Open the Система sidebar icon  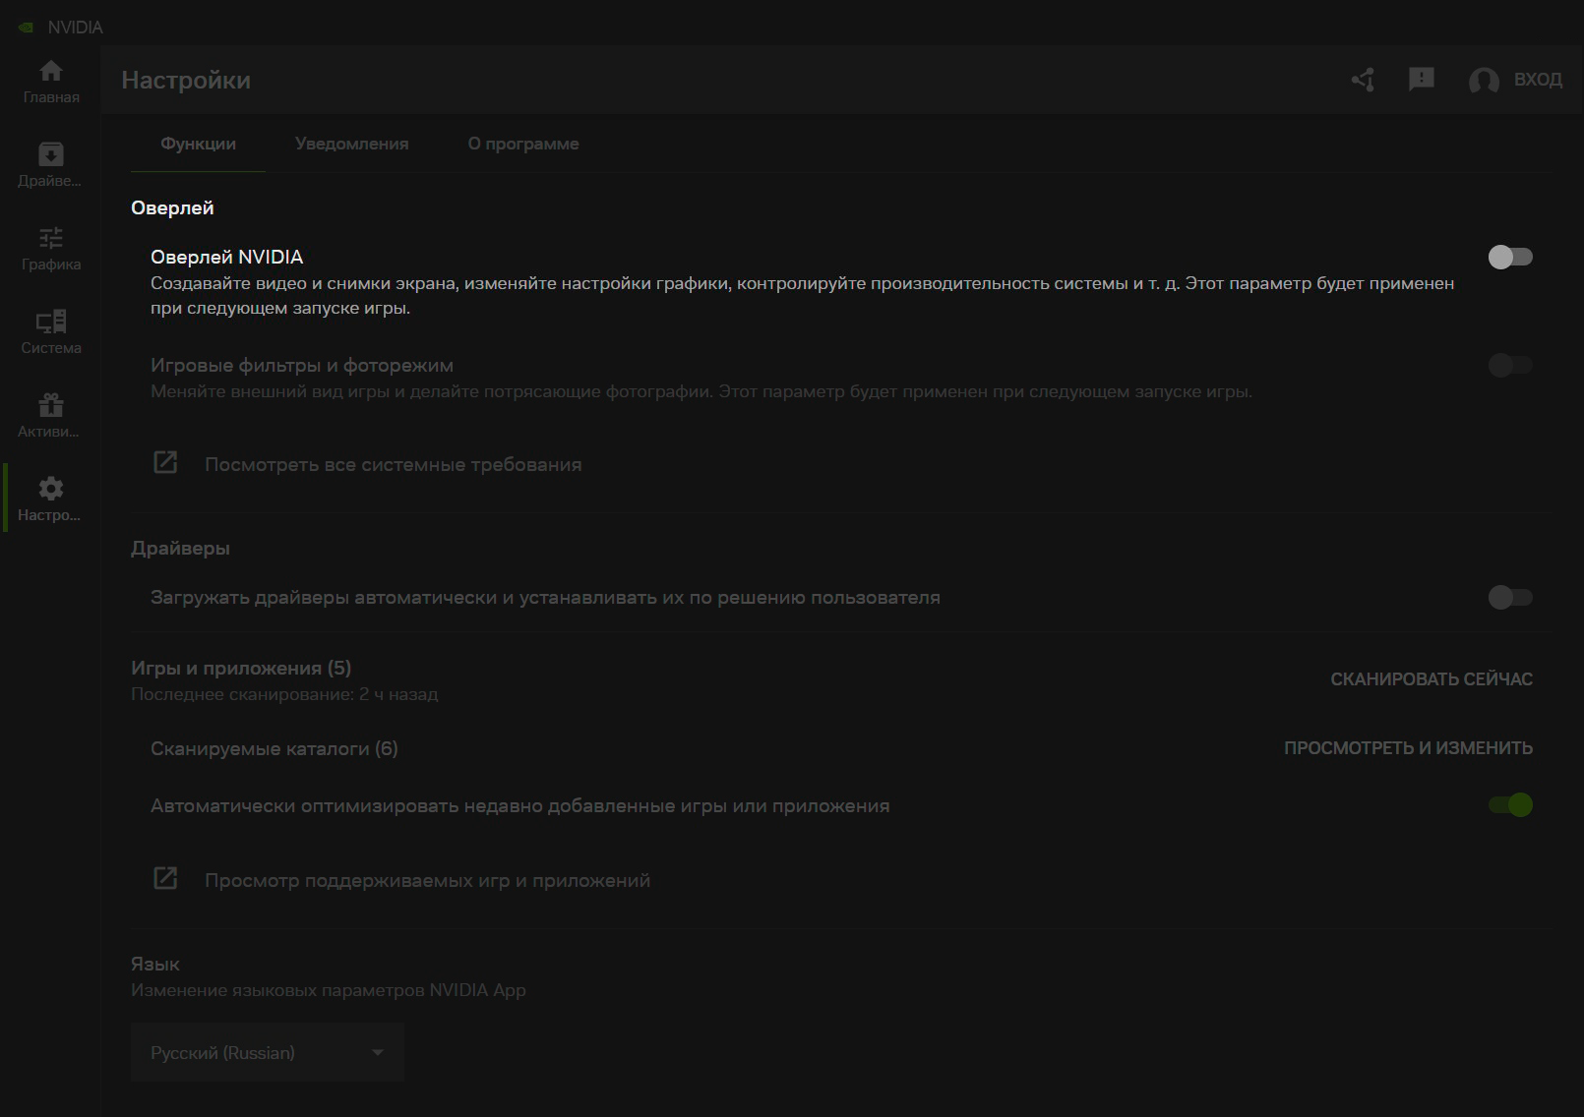pyautogui.click(x=51, y=322)
